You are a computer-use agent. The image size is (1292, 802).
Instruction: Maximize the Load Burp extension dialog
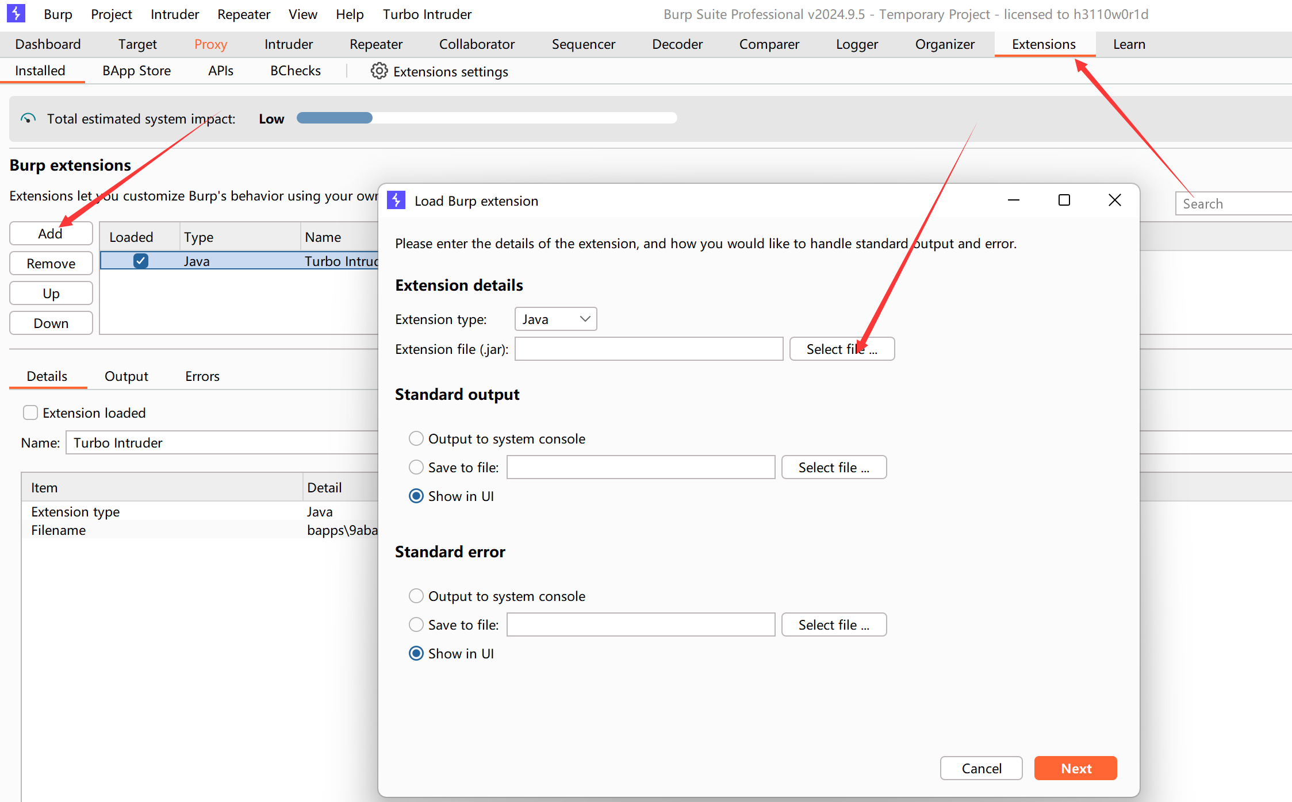[1064, 200]
